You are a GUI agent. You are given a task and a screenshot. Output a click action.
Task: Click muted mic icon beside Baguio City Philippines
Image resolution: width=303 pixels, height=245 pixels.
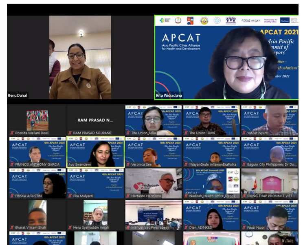[244, 165]
